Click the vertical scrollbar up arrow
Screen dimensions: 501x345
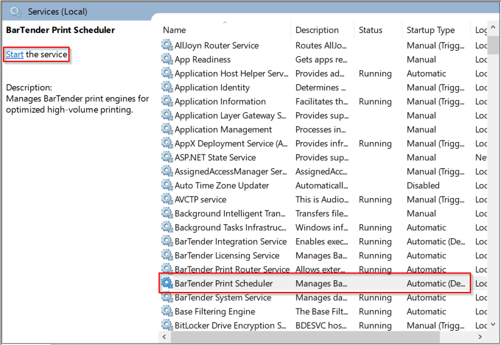pos(493,27)
